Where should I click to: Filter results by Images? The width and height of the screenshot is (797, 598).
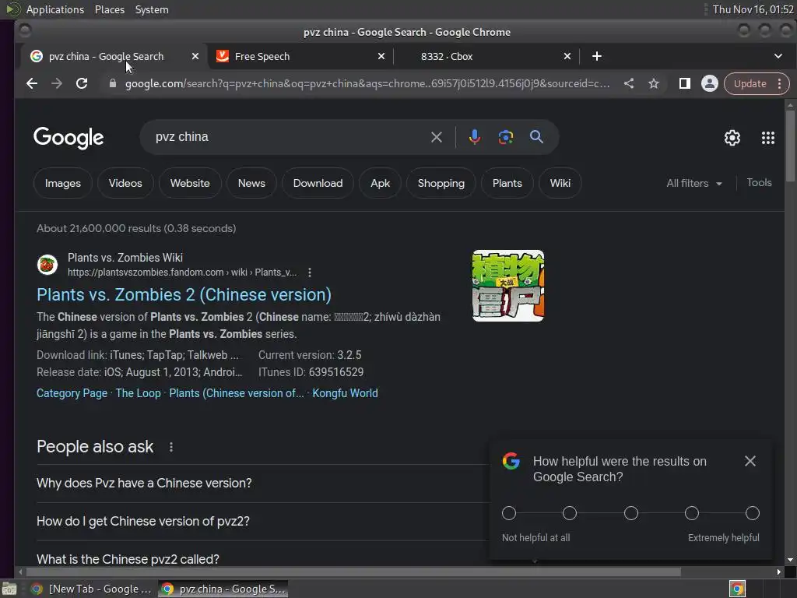[63, 183]
